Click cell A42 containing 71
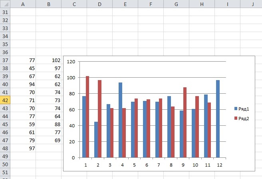 23,100
